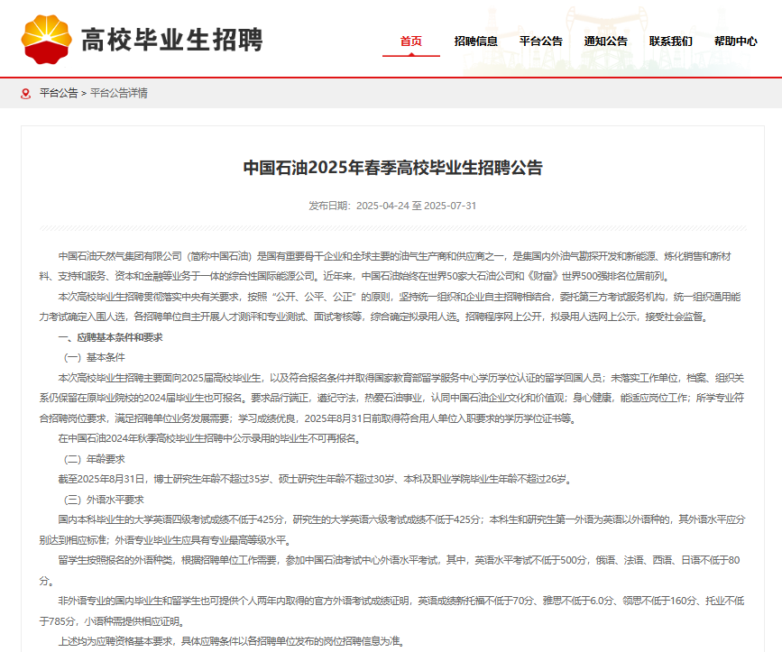Click paragraph beginning 国内本科毕业生的大学英语四级
Screen dimensions: 782x652
tap(392, 529)
